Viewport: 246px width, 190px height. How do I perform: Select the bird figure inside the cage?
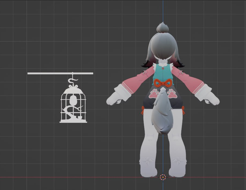pos(73,100)
